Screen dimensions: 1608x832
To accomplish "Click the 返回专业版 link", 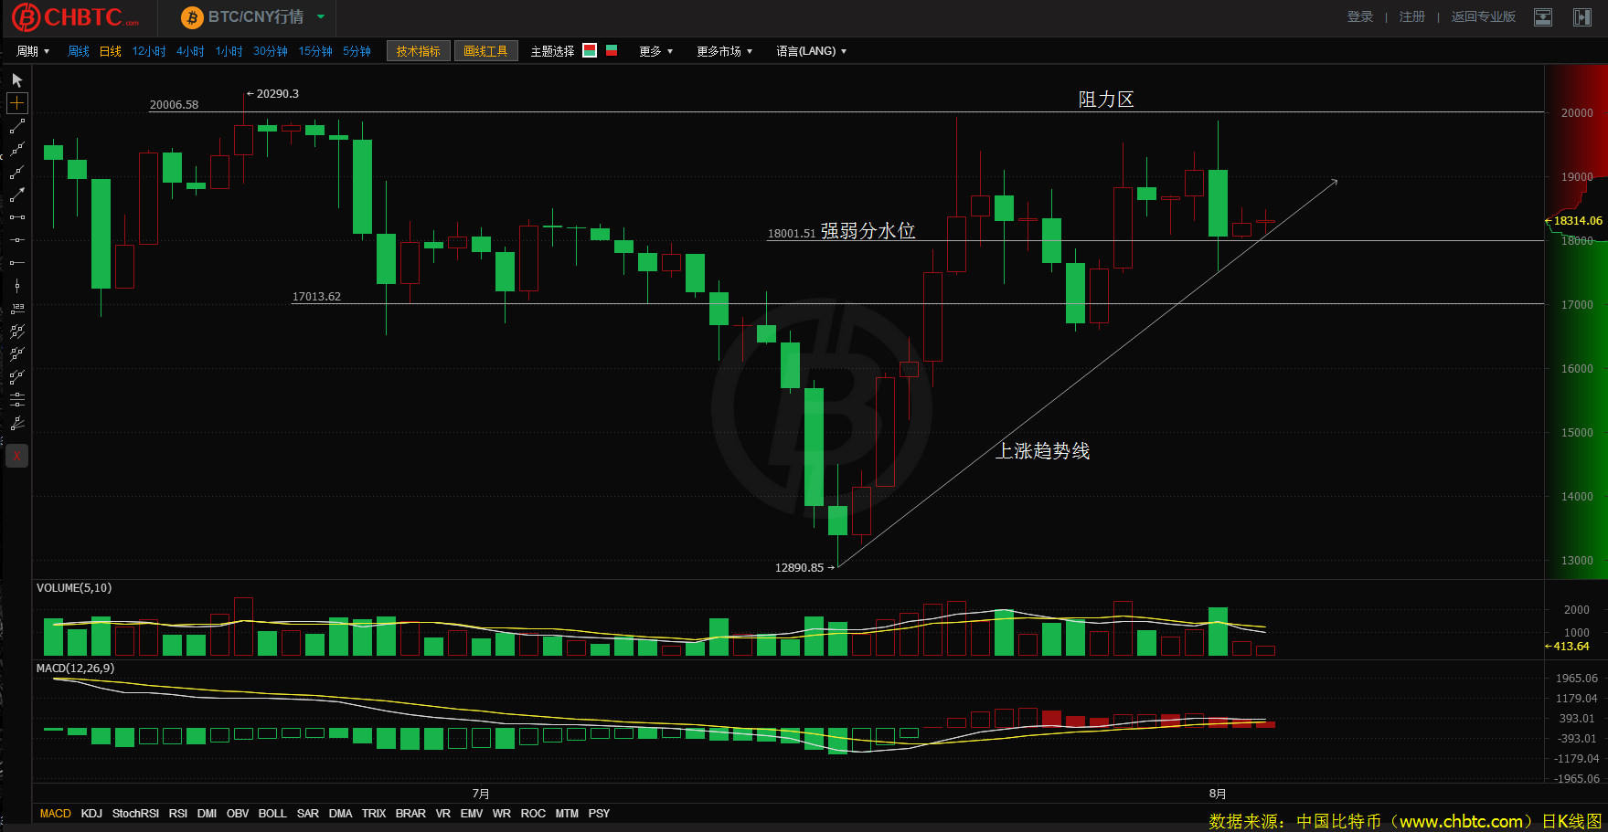I will 1483,17.
